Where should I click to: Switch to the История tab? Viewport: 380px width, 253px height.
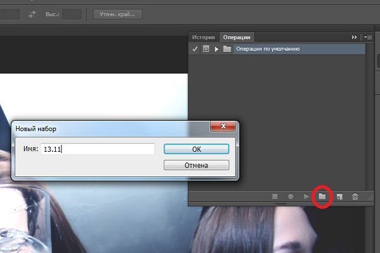tap(204, 37)
